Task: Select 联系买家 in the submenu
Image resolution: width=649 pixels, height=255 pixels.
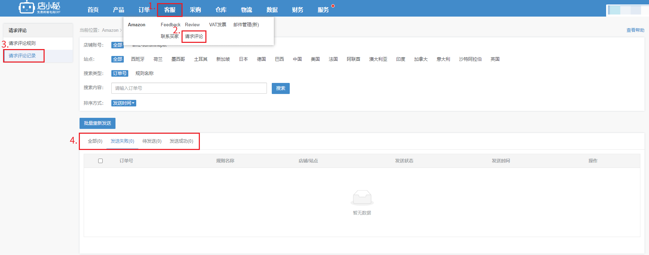Action: [x=170, y=36]
